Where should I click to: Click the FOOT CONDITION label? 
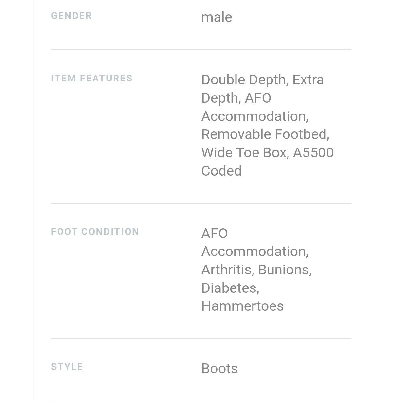click(x=95, y=232)
